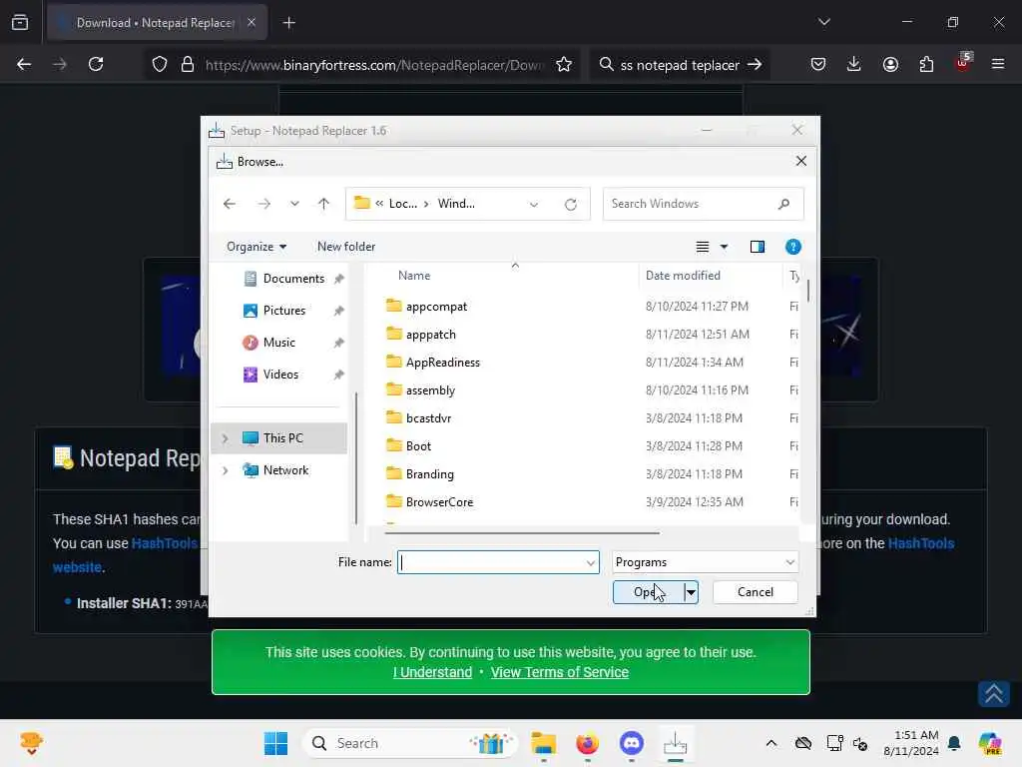Viewport: 1022px width, 767px height.
Task: Open the Windows Start menu
Action: [275, 743]
